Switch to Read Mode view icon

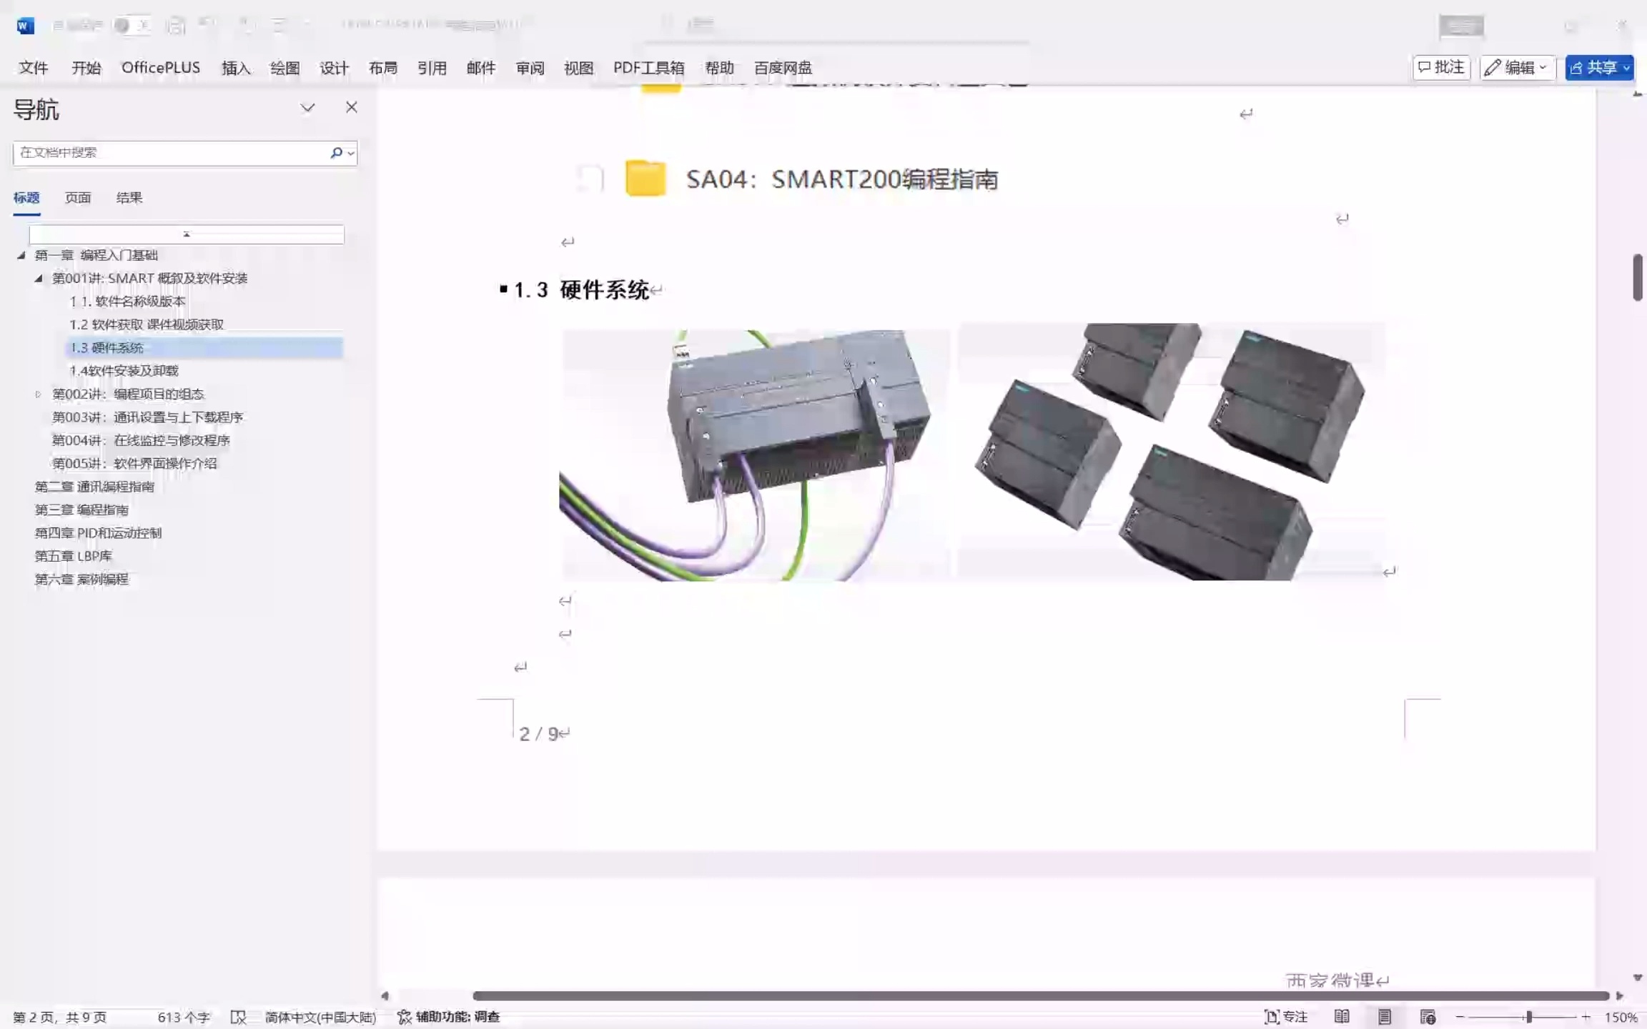click(x=1342, y=1016)
